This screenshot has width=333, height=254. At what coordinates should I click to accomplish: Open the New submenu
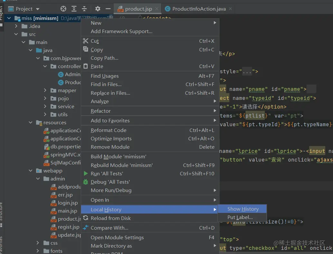(150, 23)
